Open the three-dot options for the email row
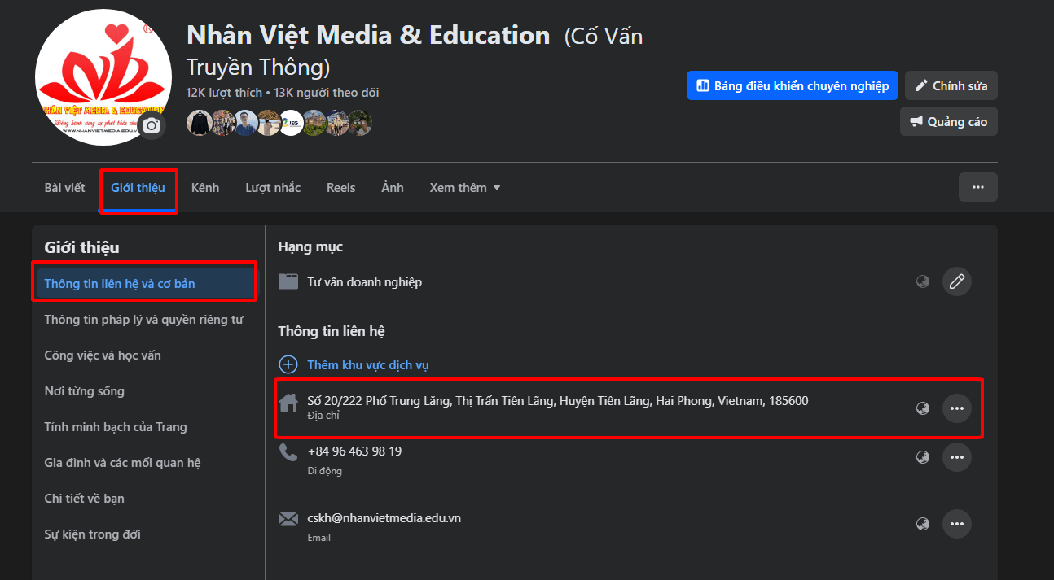Screen dimensions: 1054x580 [957, 524]
